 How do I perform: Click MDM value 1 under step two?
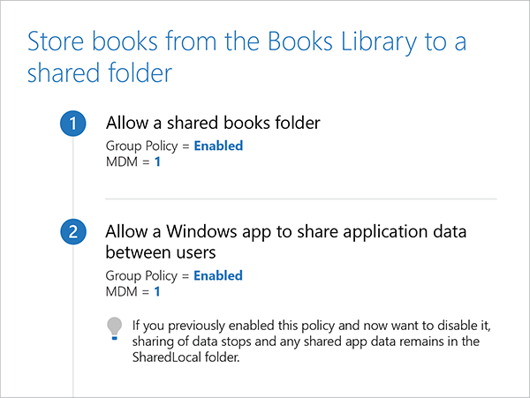pyautogui.click(x=157, y=290)
